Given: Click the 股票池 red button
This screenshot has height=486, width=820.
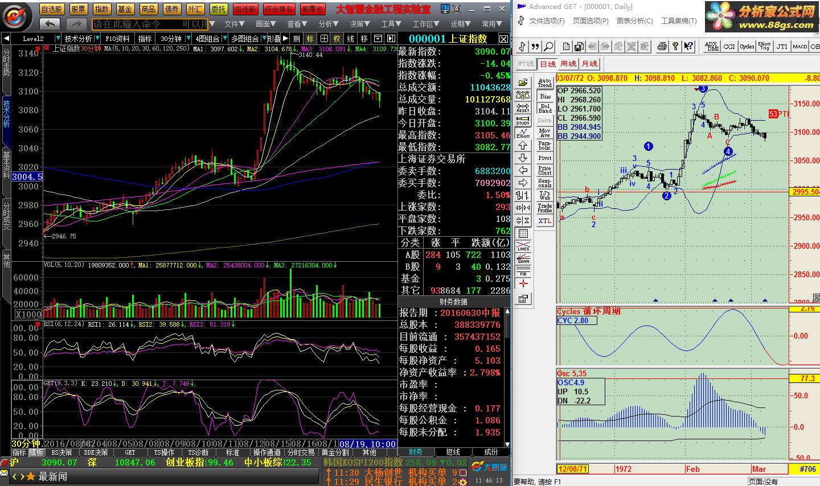Looking at the screenshot, I should (312, 9).
